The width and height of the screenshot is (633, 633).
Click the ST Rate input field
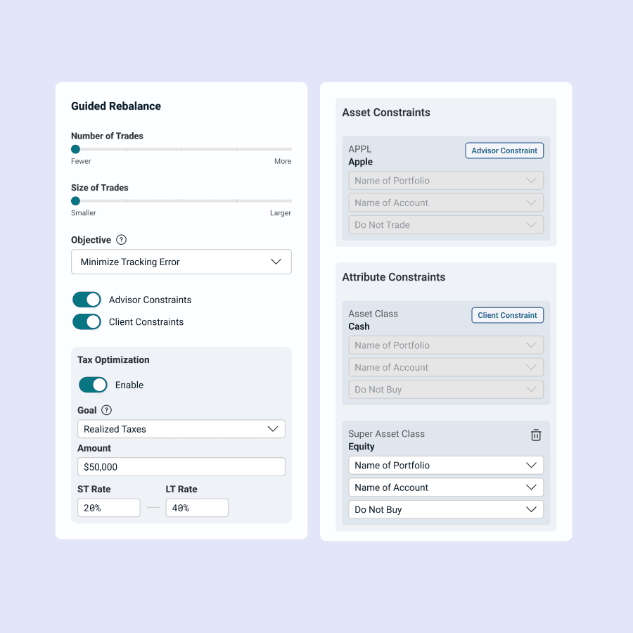[x=108, y=508]
